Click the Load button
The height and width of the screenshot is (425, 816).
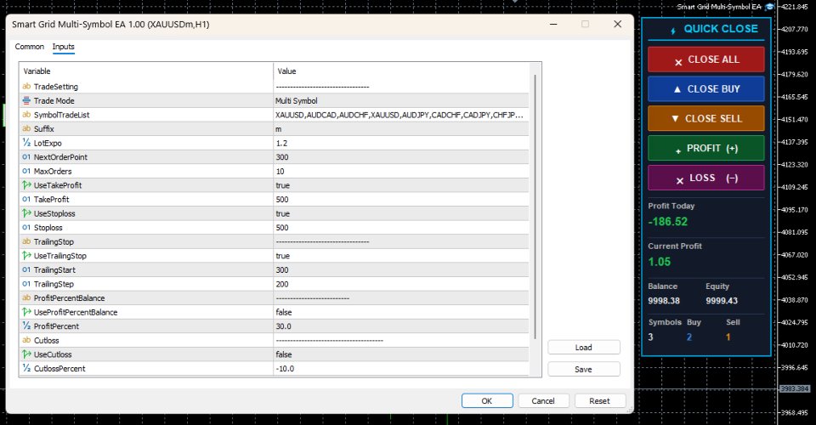[583, 348]
